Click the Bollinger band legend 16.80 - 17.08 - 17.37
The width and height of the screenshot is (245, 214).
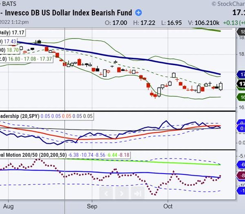point(30,59)
